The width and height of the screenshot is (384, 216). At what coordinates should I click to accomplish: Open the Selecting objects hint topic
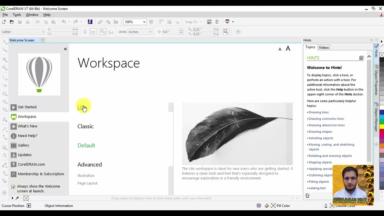[321, 138]
